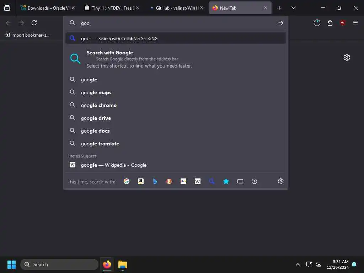The image size is (364, 273).
Task: Show hidden system tray icons
Action: point(298,264)
